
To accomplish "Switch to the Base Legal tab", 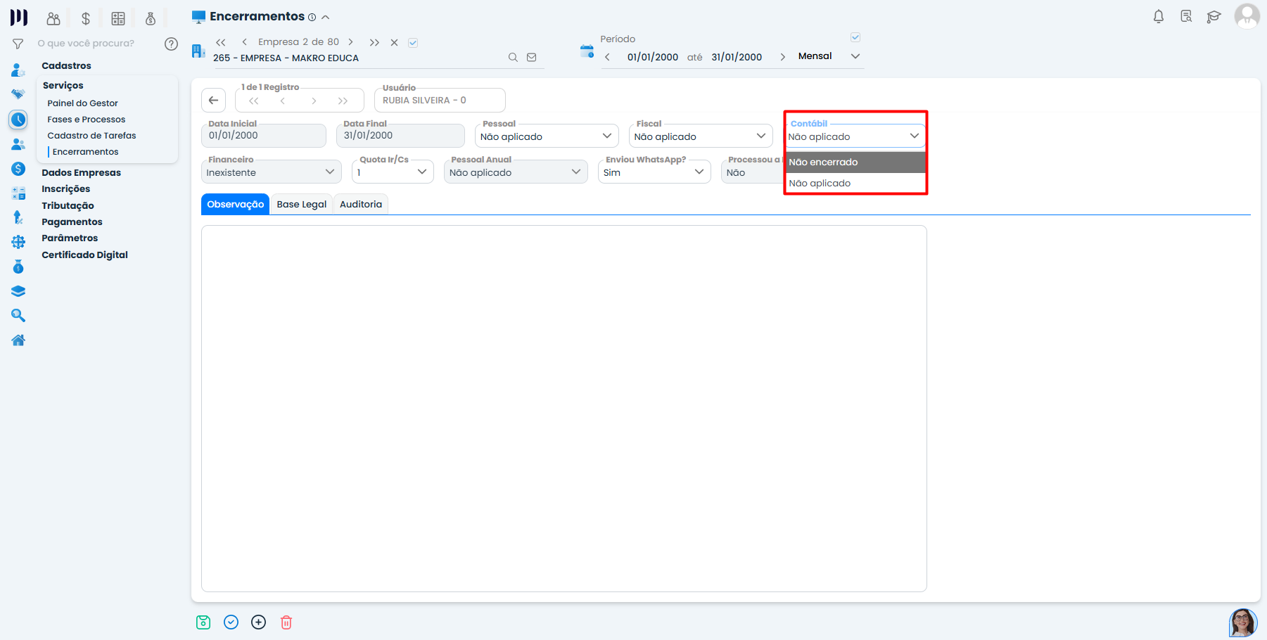I will [x=301, y=205].
